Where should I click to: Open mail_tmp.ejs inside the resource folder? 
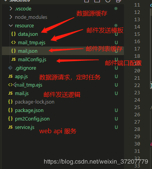[x=32, y=43]
